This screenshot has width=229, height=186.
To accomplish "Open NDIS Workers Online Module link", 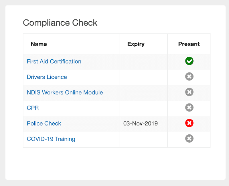I will pyautogui.click(x=65, y=92).
